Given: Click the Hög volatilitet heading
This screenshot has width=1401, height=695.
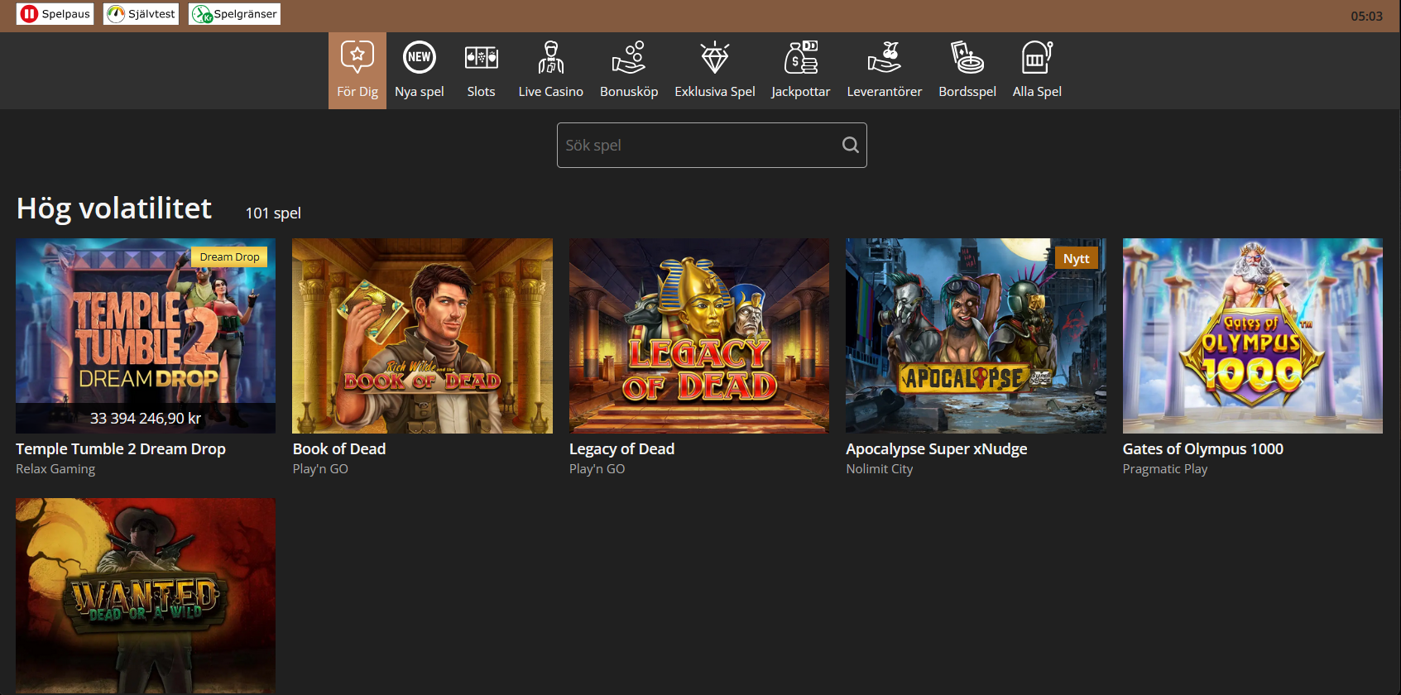Looking at the screenshot, I should click(x=114, y=208).
